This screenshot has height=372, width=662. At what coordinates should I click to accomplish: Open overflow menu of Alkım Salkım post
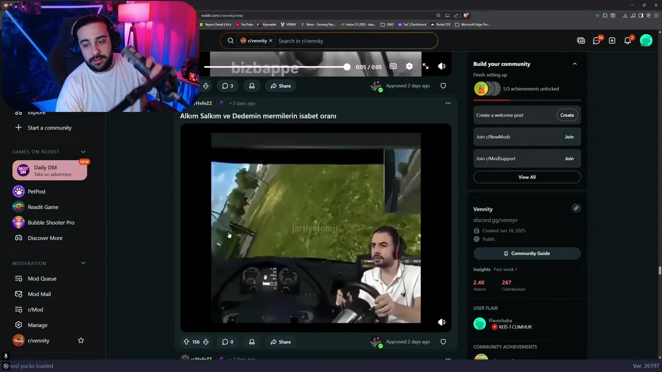(448, 103)
